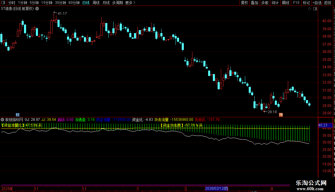
Task: Open 多股 multi-stock view
Action: [x=265, y=3]
